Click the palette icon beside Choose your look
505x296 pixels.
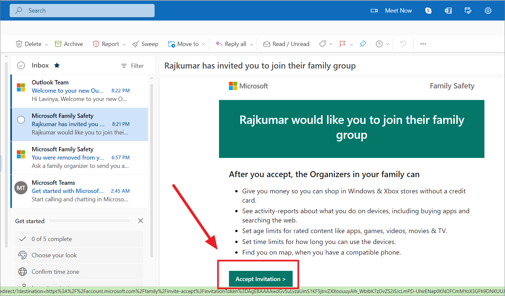coord(23,255)
